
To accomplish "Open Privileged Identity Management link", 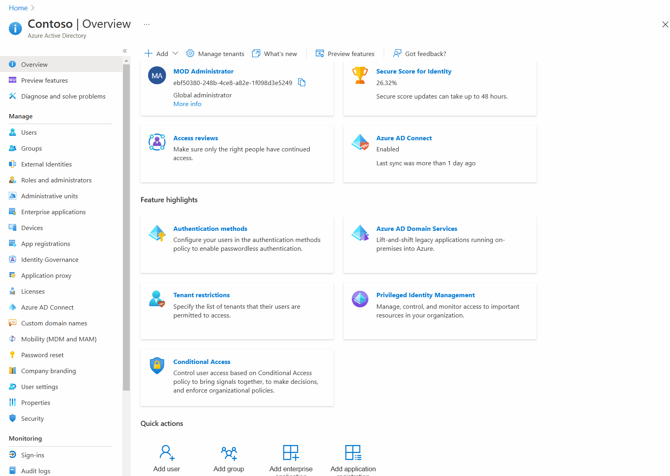I will click(x=426, y=295).
